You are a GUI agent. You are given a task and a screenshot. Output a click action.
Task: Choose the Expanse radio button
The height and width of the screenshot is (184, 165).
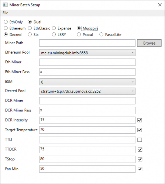(62, 28)
